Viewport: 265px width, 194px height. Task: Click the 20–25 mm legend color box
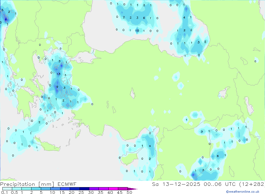coord(75,189)
